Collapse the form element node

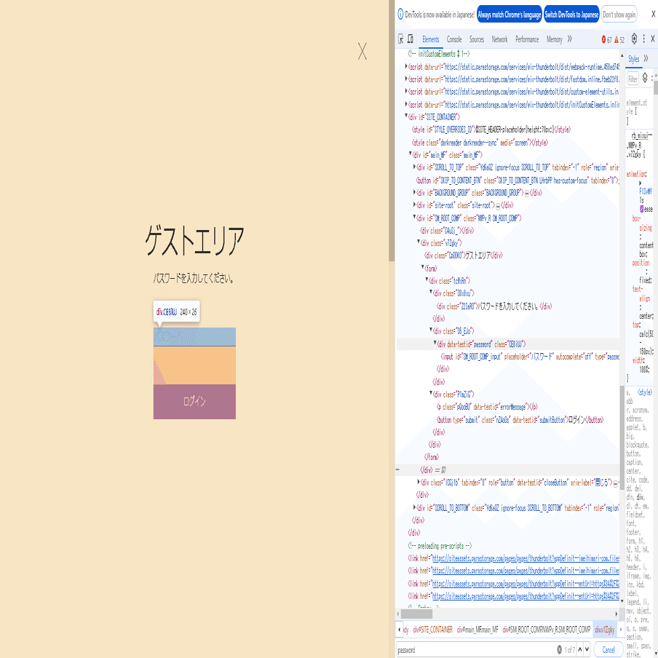coord(423,267)
